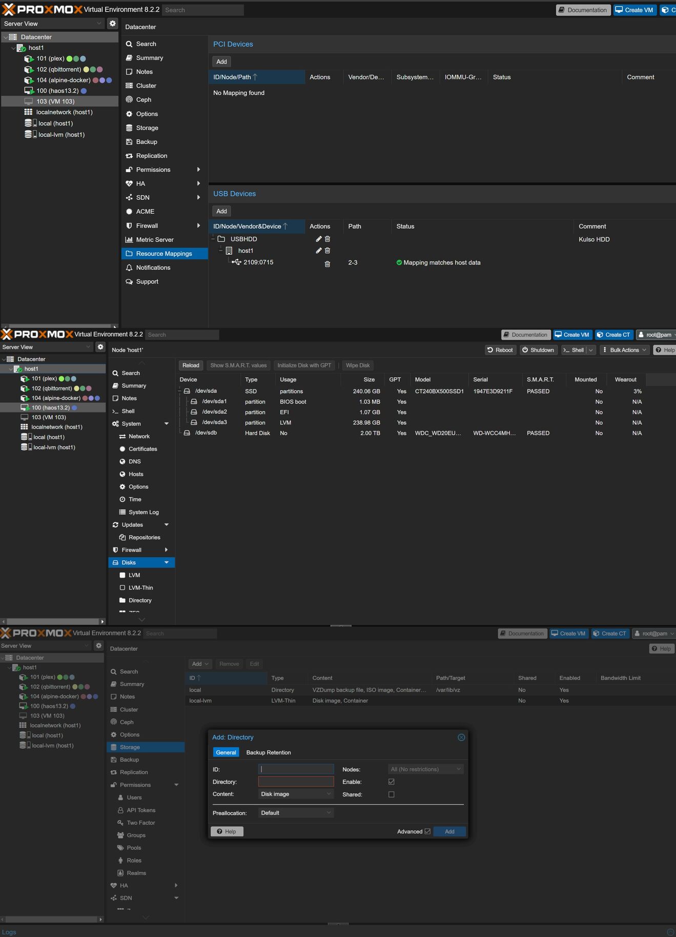Image resolution: width=676 pixels, height=937 pixels.
Task: Open the Roles entry under Permissions
Action: [134, 861]
